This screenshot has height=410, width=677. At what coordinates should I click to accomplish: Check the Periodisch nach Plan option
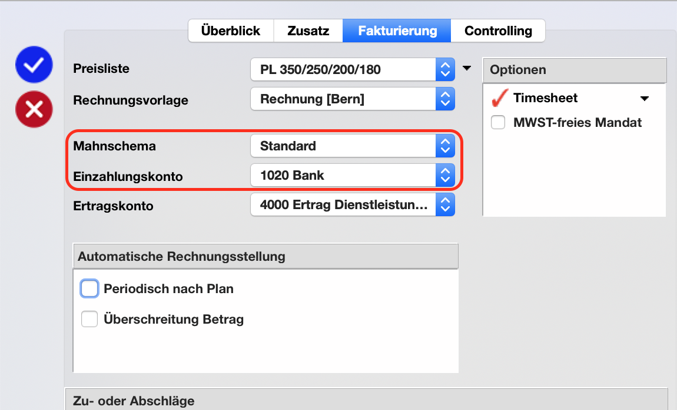(89, 289)
